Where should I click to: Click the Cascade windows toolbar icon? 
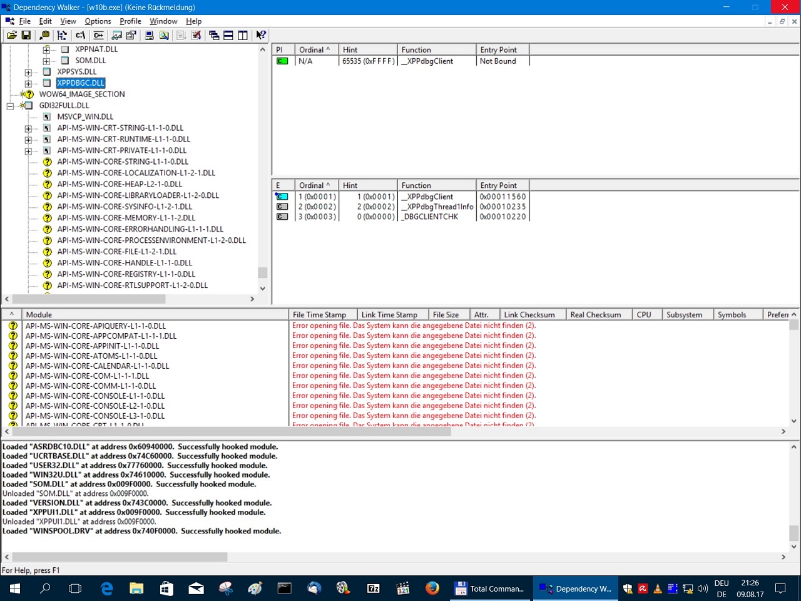click(214, 35)
